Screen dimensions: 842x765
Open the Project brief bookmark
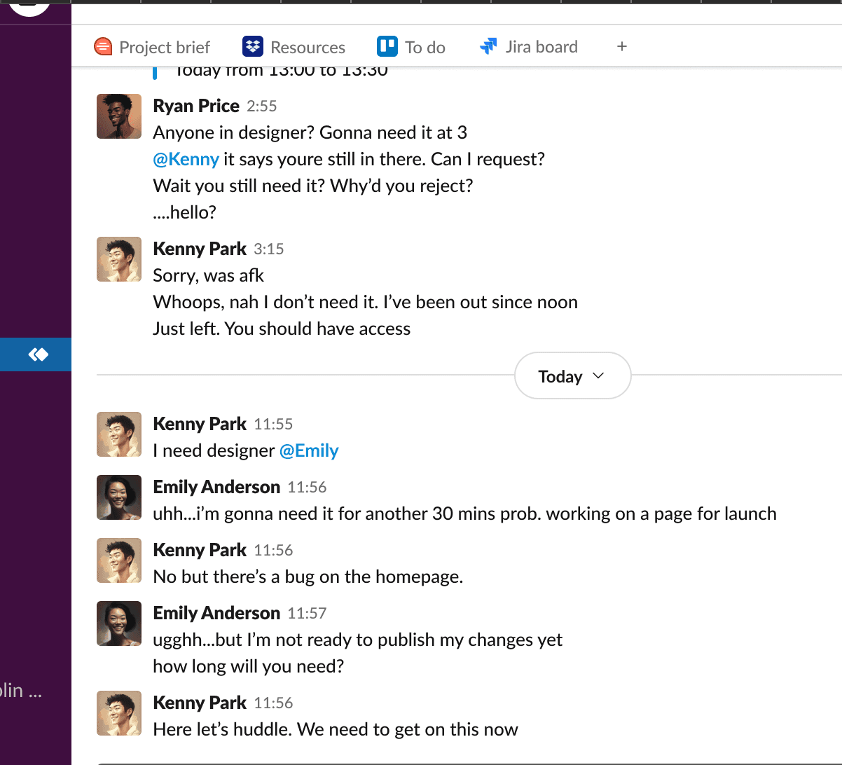(165, 46)
